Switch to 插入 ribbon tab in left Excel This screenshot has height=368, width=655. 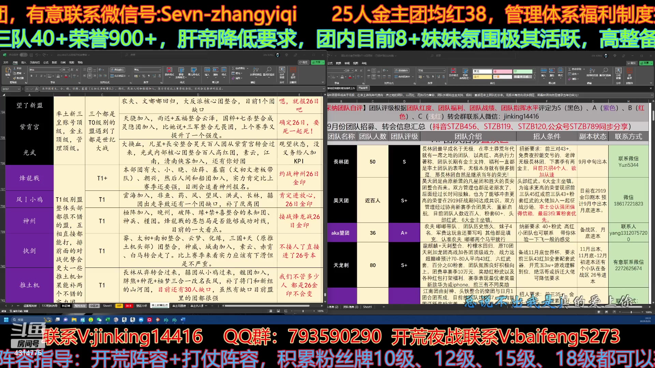24,62
